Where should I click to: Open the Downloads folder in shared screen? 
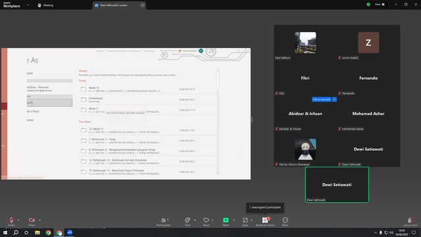(x=147, y=99)
